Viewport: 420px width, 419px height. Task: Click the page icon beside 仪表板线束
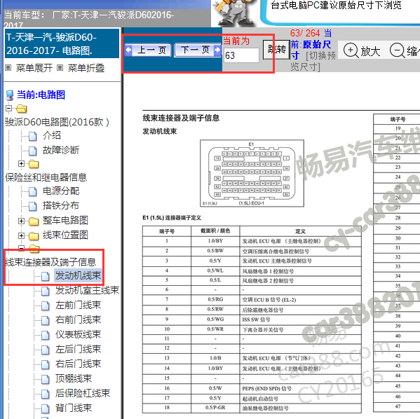46,335
